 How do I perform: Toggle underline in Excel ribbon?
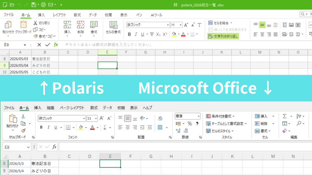56,127
